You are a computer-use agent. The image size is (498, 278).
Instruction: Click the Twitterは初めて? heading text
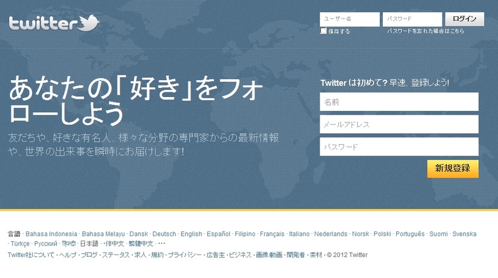coord(354,83)
